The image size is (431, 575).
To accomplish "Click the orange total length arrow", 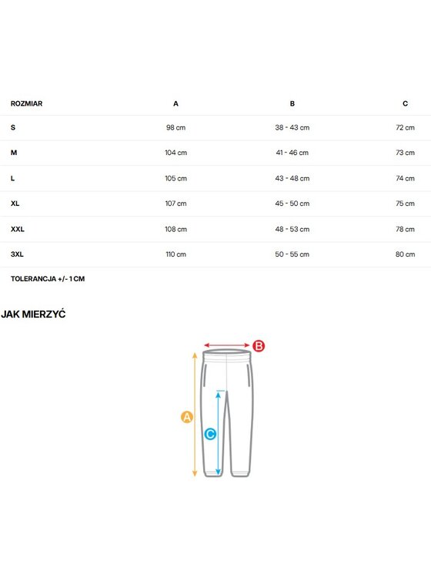I will pyautogui.click(x=195, y=415).
